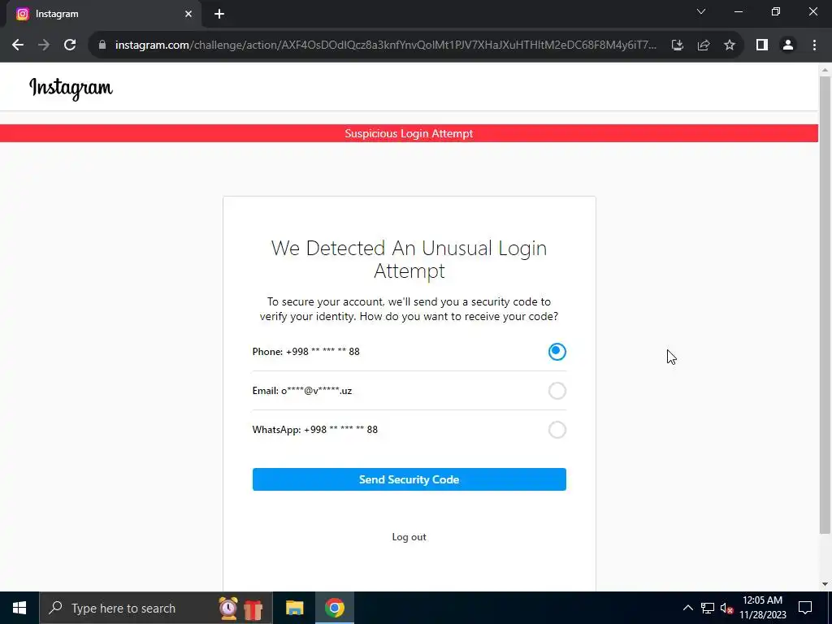The height and width of the screenshot is (624, 832).
Task: Click the vertical page scrollbar
Action: [x=825, y=305]
